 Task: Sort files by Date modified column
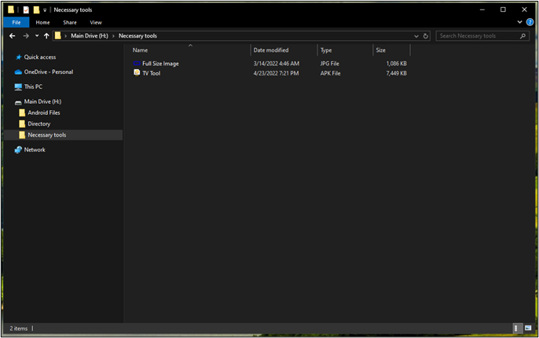(x=271, y=50)
